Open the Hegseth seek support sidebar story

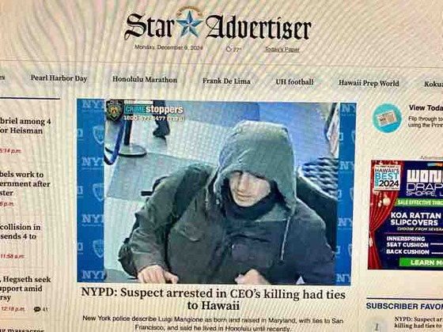click(x=25, y=289)
